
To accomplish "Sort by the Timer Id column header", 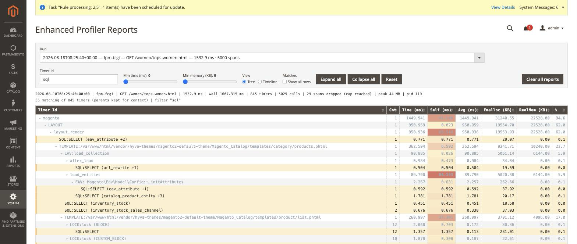I will (x=211, y=110).
